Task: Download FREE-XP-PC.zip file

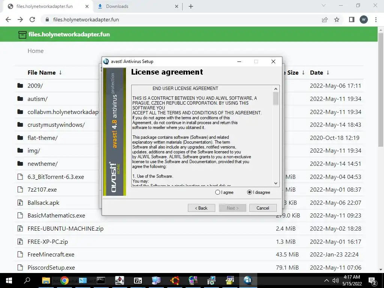Action: point(48,242)
